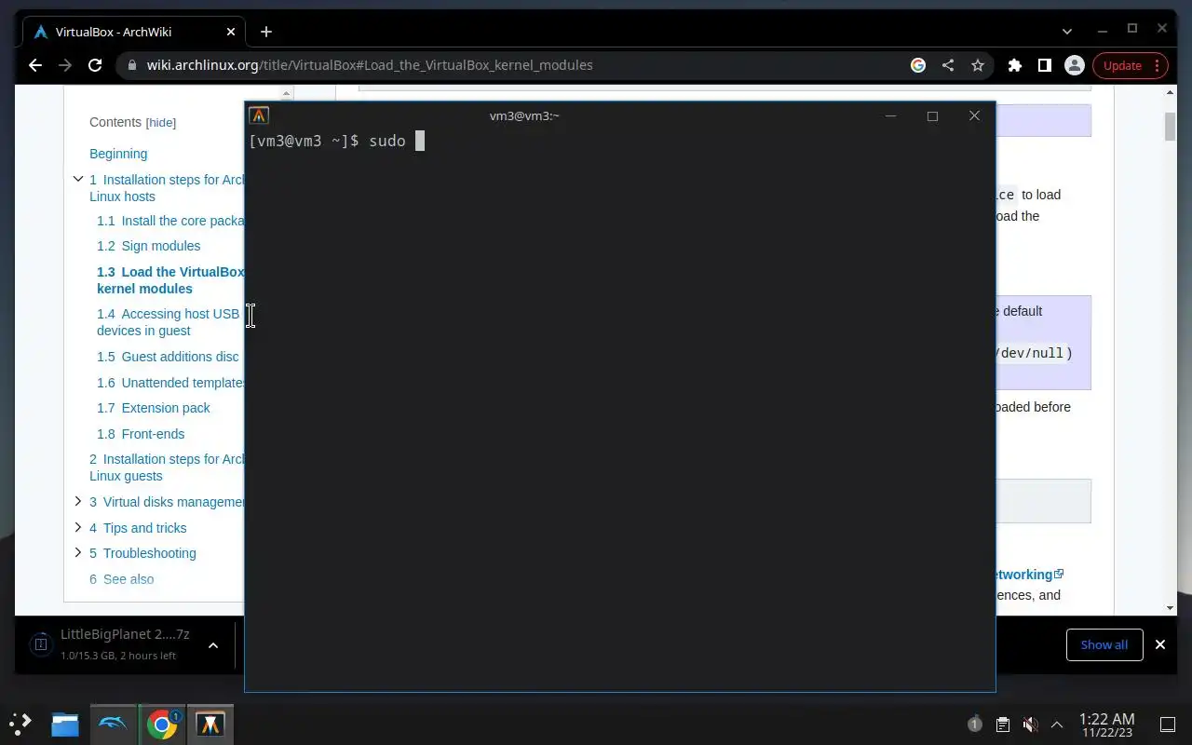Screen dimensions: 1192x745
Task: Close the downloads bar
Action: click(x=1160, y=644)
